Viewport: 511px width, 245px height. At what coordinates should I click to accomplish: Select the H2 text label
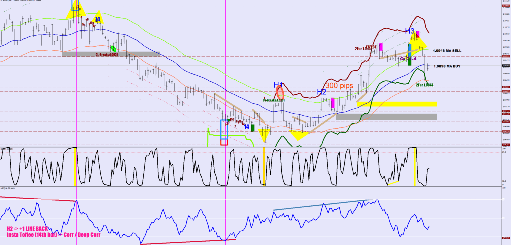(x=321, y=92)
